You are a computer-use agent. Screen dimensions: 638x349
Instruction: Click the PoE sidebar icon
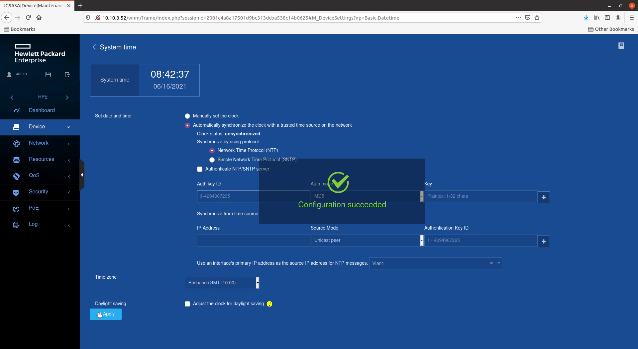[x=16, y=209]
